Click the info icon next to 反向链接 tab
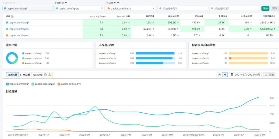 (x=45, y=75)
